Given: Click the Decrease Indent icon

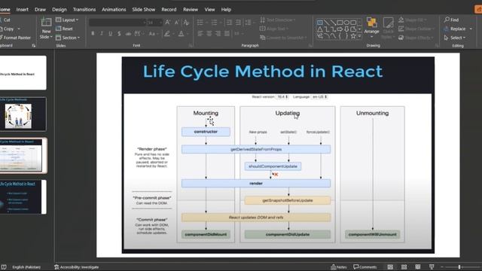Looking at the screenshot, I should (229, 23).
